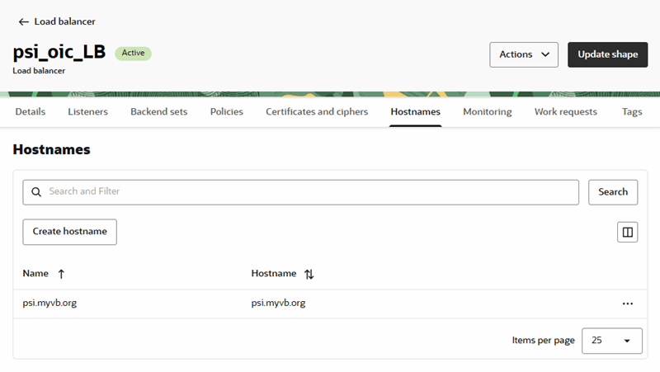660x372 pixels.
Task: Click the Search button
Action: click(x=613, y=192)
